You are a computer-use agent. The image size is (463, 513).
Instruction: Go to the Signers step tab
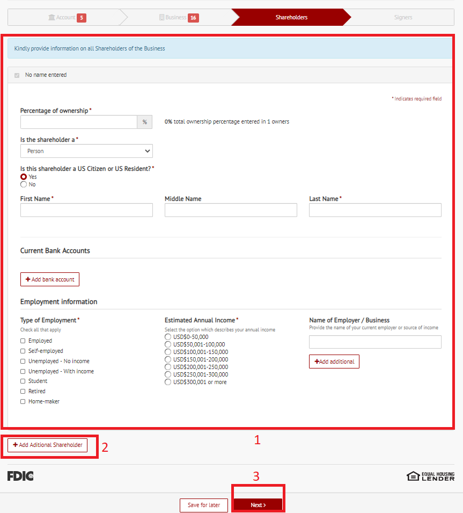pos(403,18)
